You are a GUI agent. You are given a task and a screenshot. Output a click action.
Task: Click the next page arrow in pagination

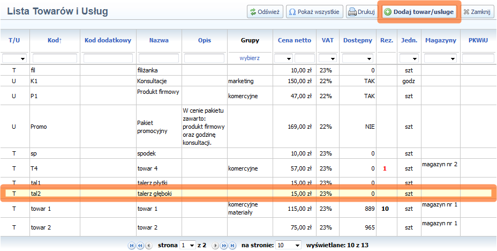[216, 245]
